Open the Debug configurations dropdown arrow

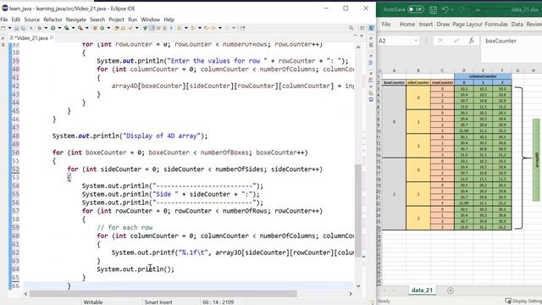pyautogui.click(x=46, y=28)
